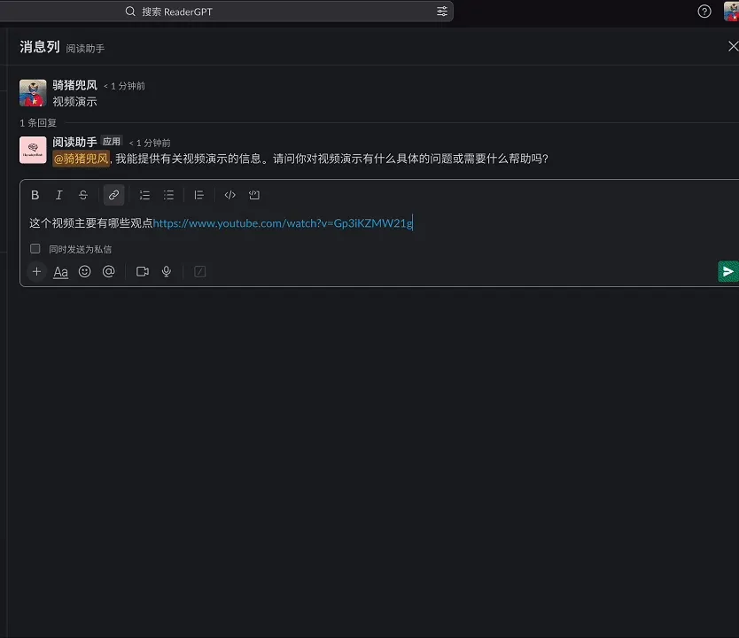Screen dimensions: 739x638
Task: Toggle the Aa text formatting panel
Action: [60, 271]
